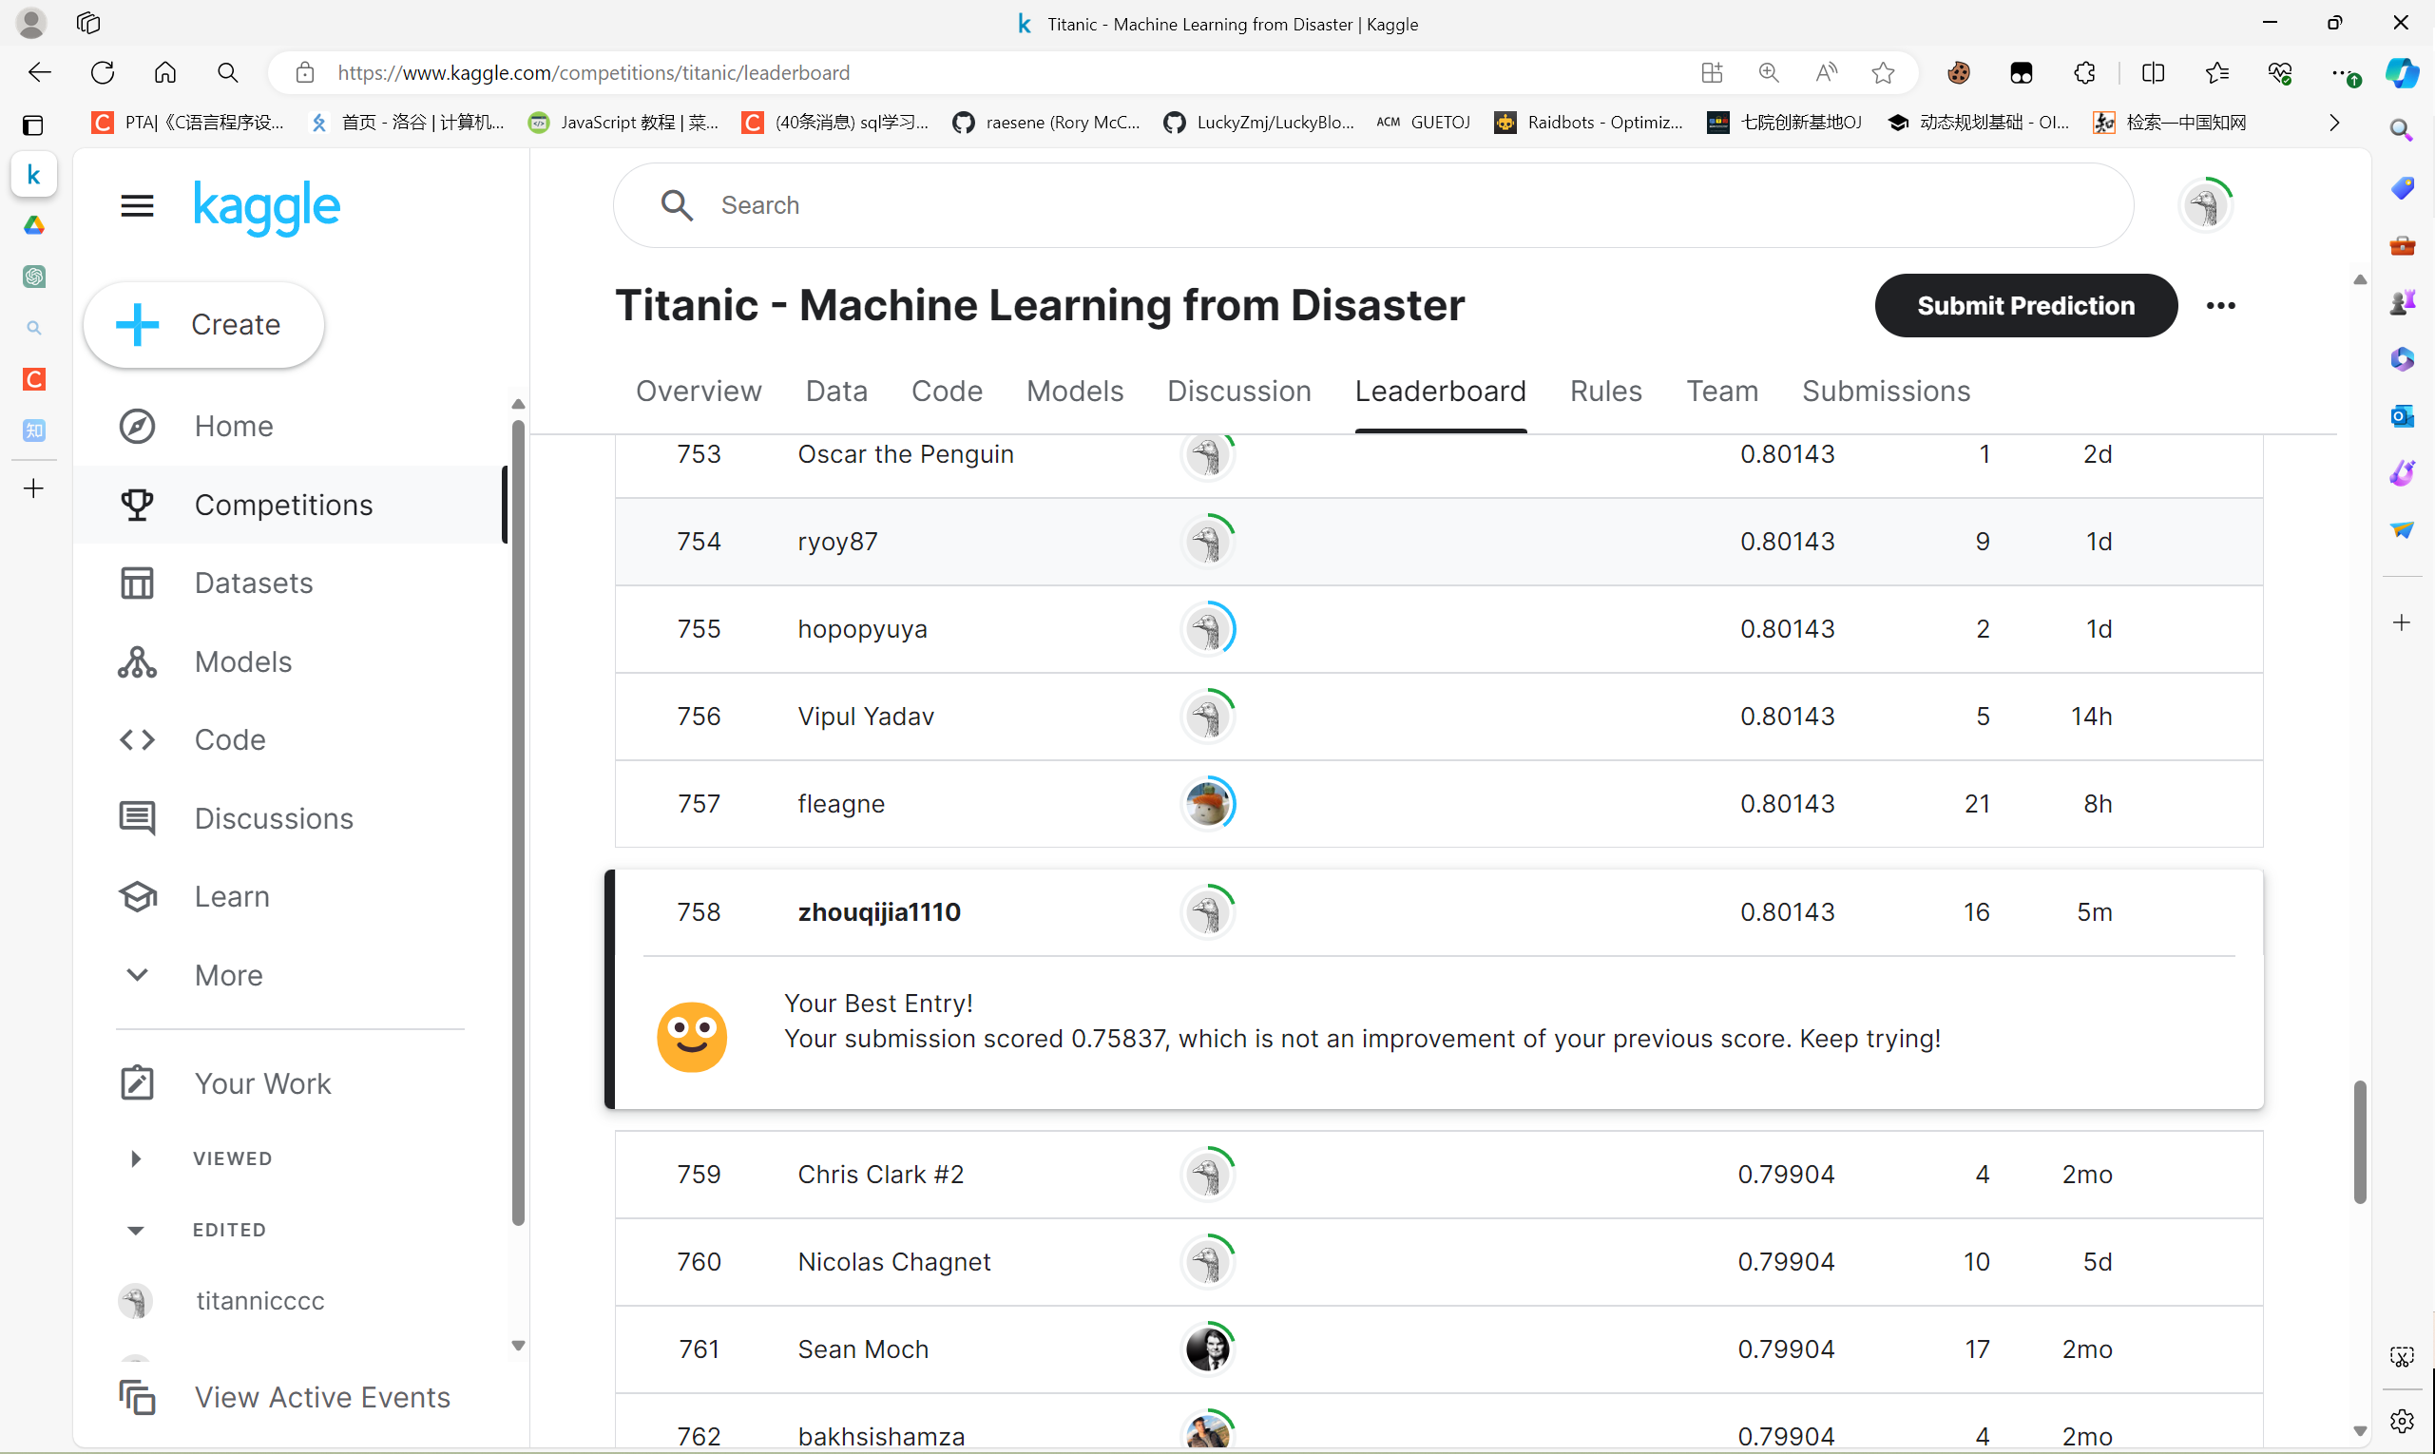Screen dimensions: 2435x1454
Task: Expand the More section in sidebar
Action: [137, 975]
